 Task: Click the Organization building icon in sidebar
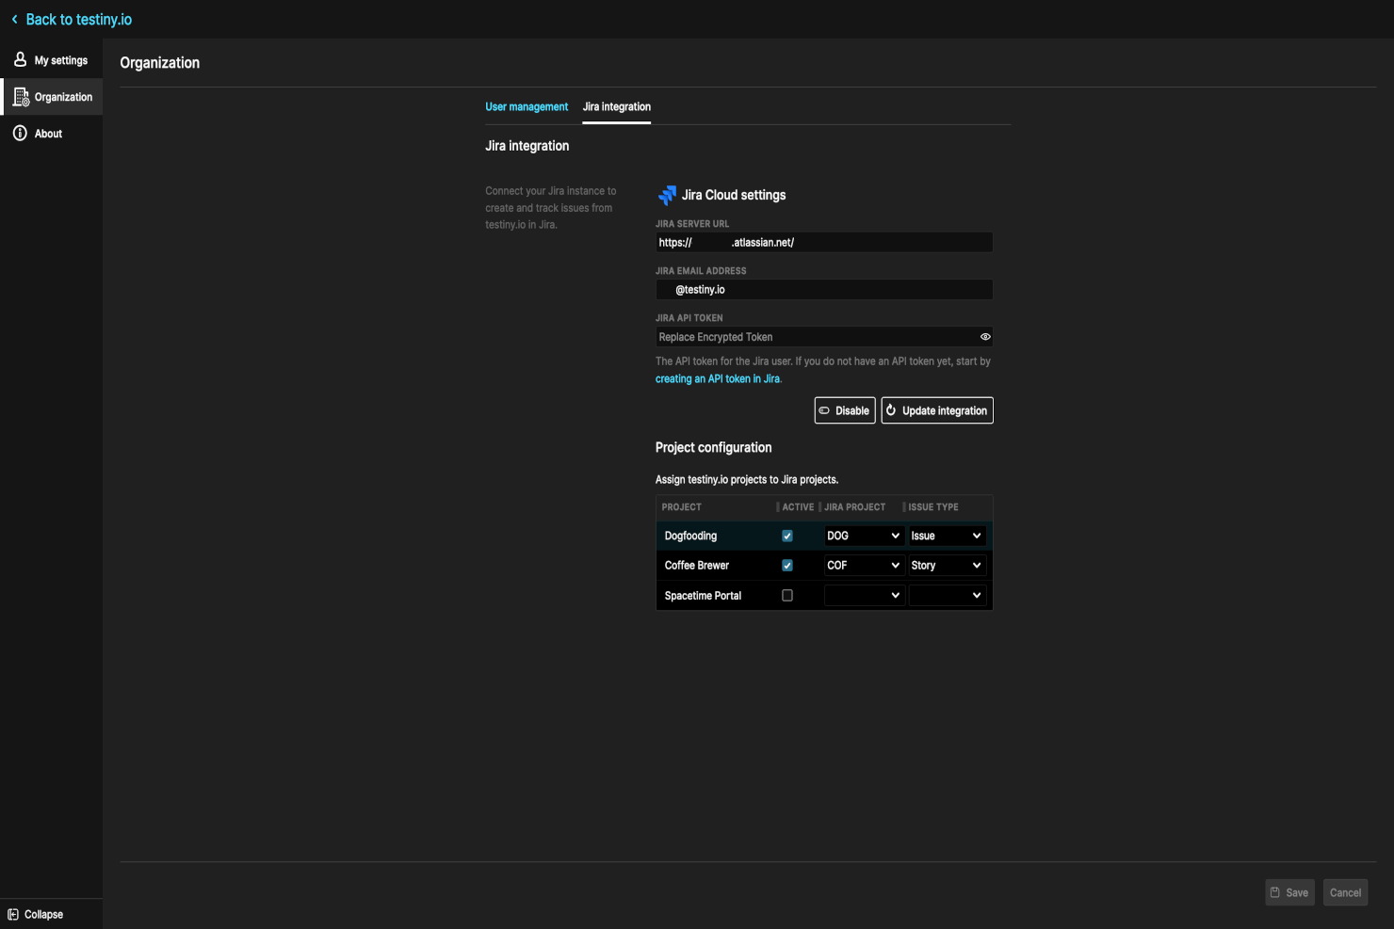pos(19,96)
